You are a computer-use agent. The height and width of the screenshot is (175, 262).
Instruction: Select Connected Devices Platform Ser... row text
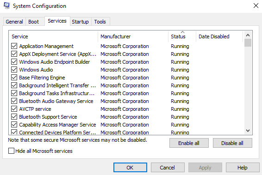[57, 133]
